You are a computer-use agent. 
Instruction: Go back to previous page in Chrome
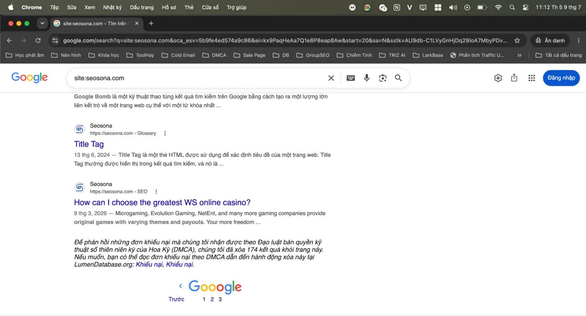click(x=9, y=41)
